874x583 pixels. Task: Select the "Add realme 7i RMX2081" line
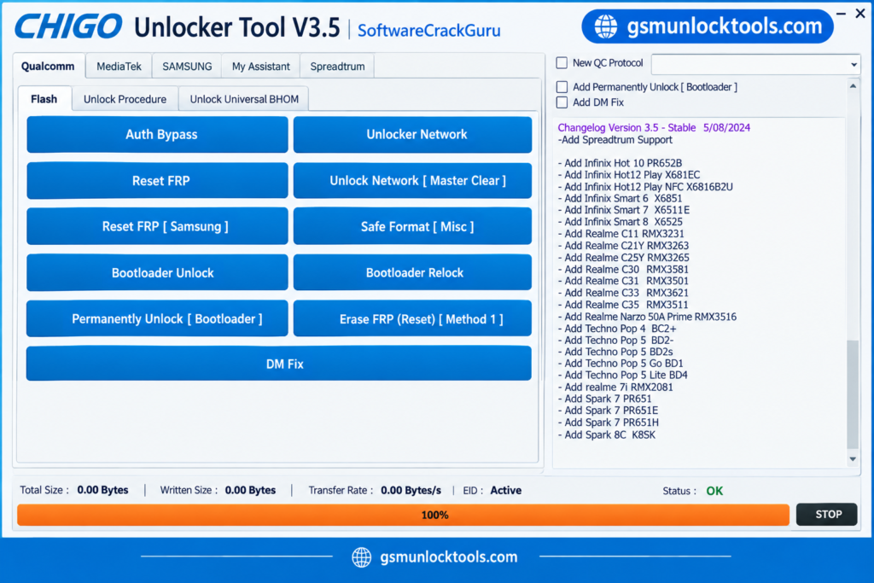point(616,388)
